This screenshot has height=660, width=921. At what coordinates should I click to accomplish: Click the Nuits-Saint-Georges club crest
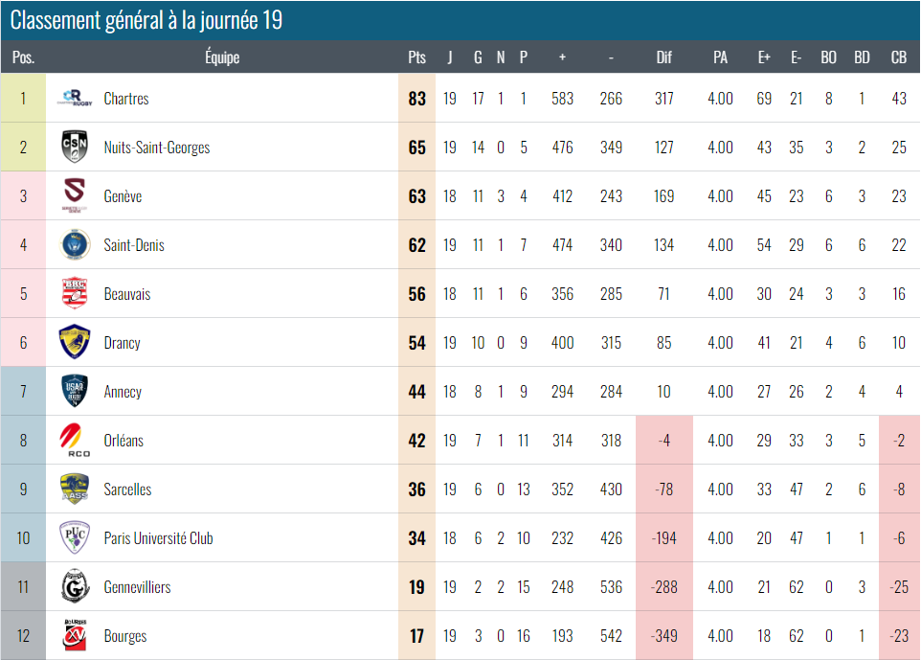coord(75,147)
